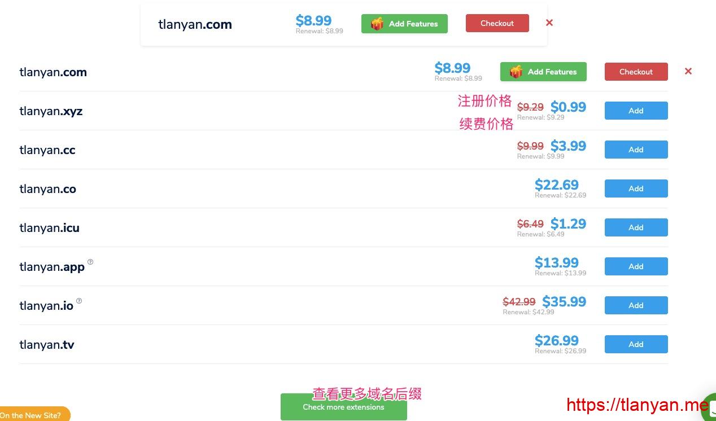Click the tlanyan.io domain name
The image size is (716, 421).
pos(46,306)
